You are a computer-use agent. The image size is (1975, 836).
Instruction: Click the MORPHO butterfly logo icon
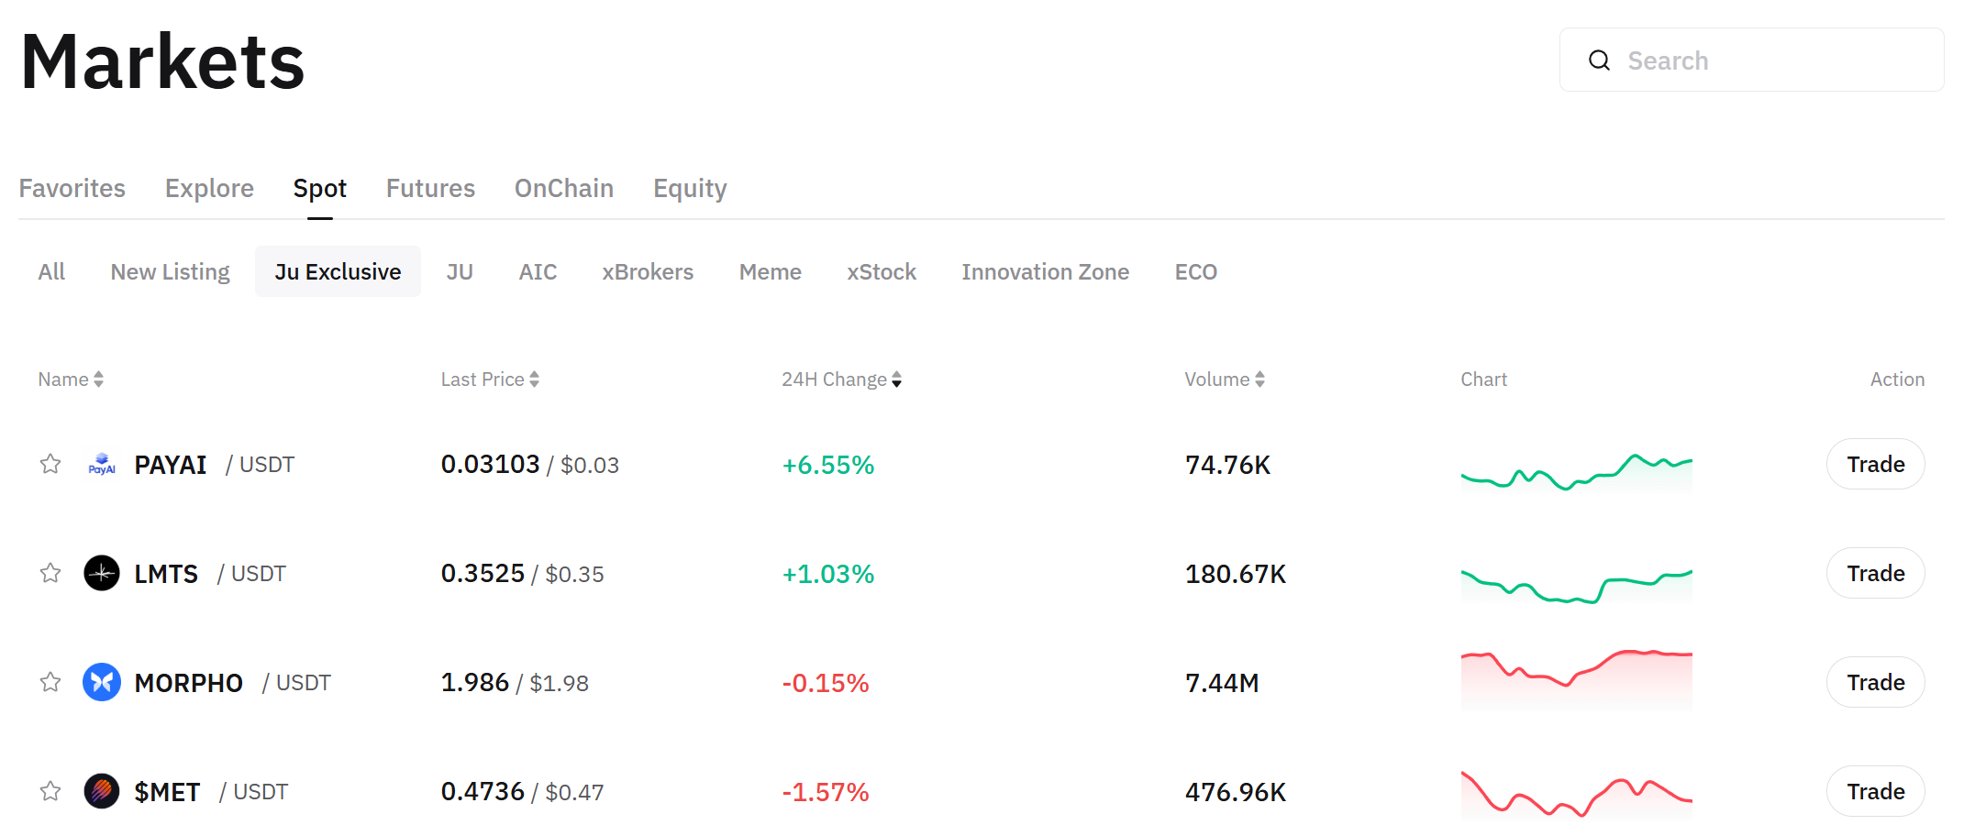102,683
